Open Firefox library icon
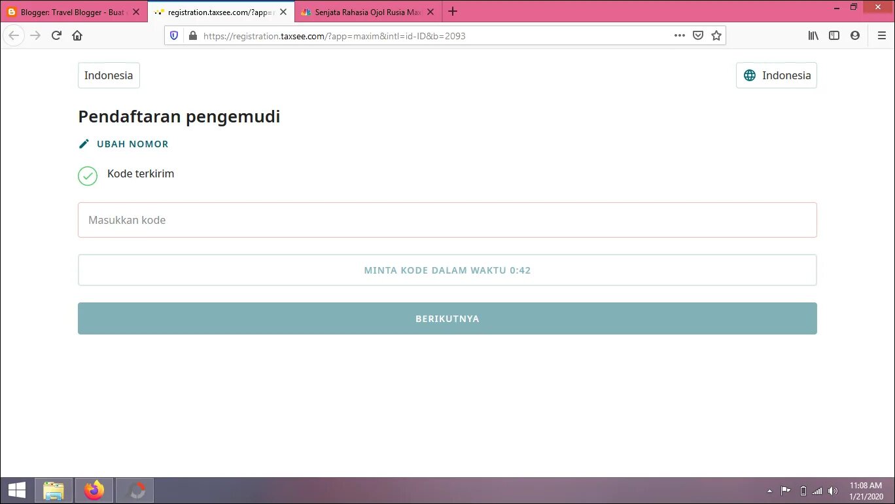Screen dimensions: 895x504 click(x=813, y=36)
